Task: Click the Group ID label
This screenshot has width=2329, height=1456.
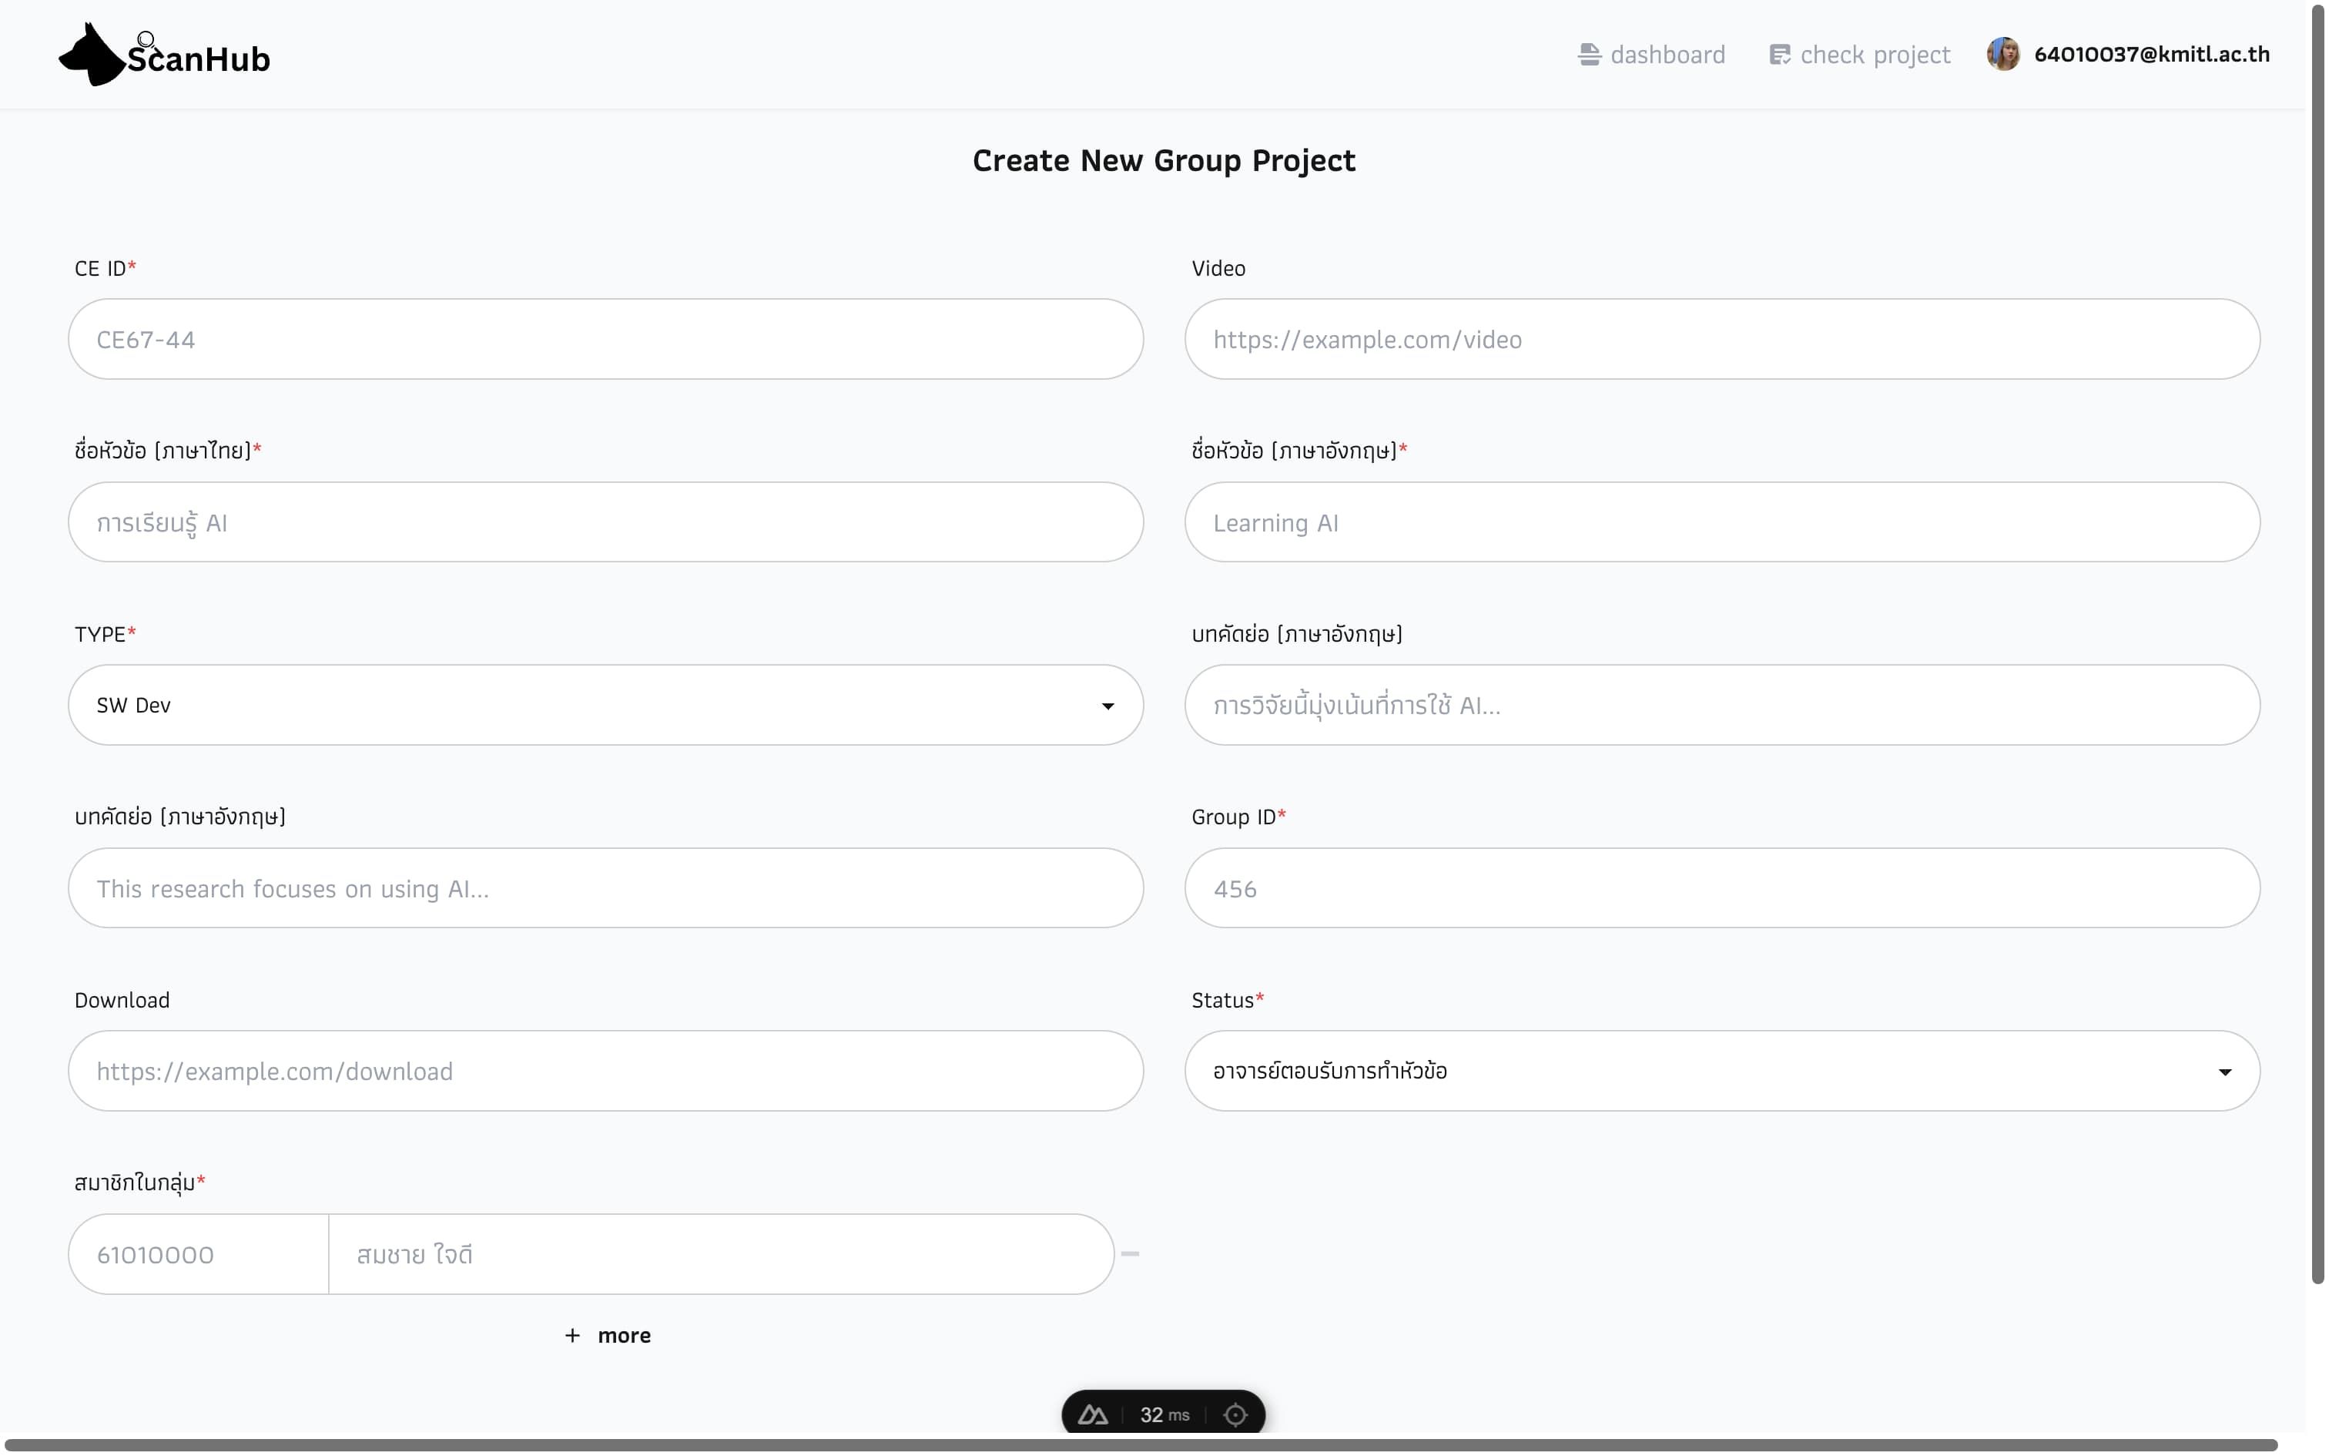Action: 1238,817
